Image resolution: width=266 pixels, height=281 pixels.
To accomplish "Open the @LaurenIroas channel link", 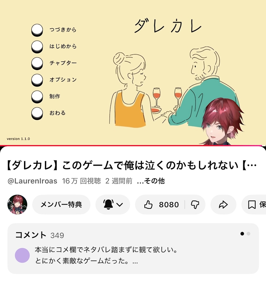I will pos(32,181).
